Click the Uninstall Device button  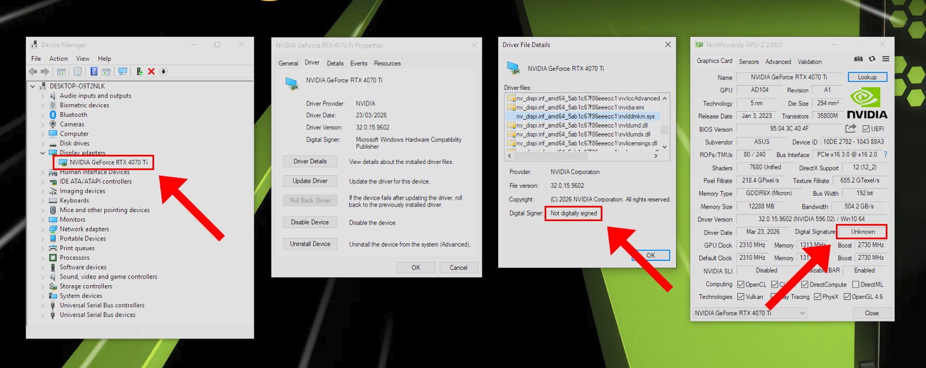coord(310,244)
